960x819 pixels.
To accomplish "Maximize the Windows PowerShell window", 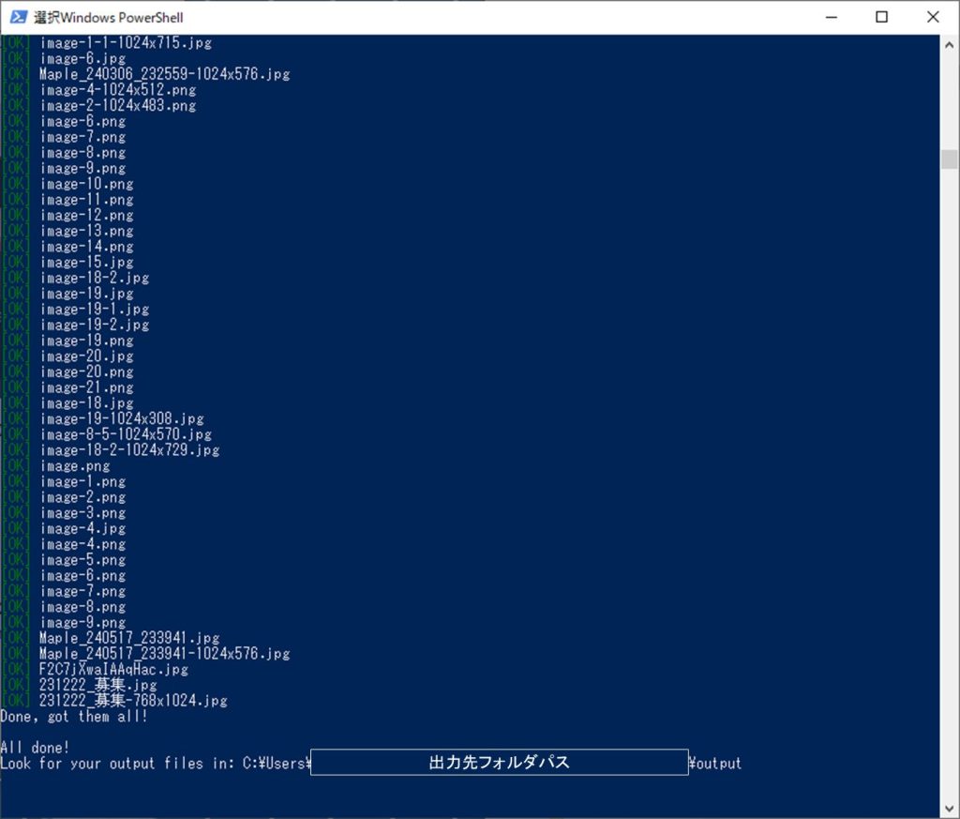I will click(881, 17).
